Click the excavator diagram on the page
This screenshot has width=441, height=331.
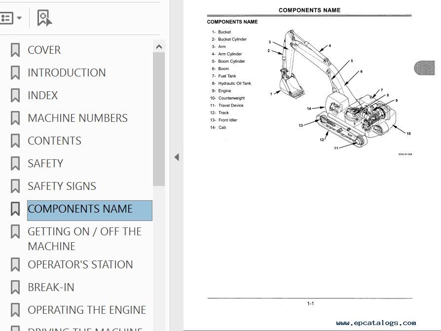point(339,89)
